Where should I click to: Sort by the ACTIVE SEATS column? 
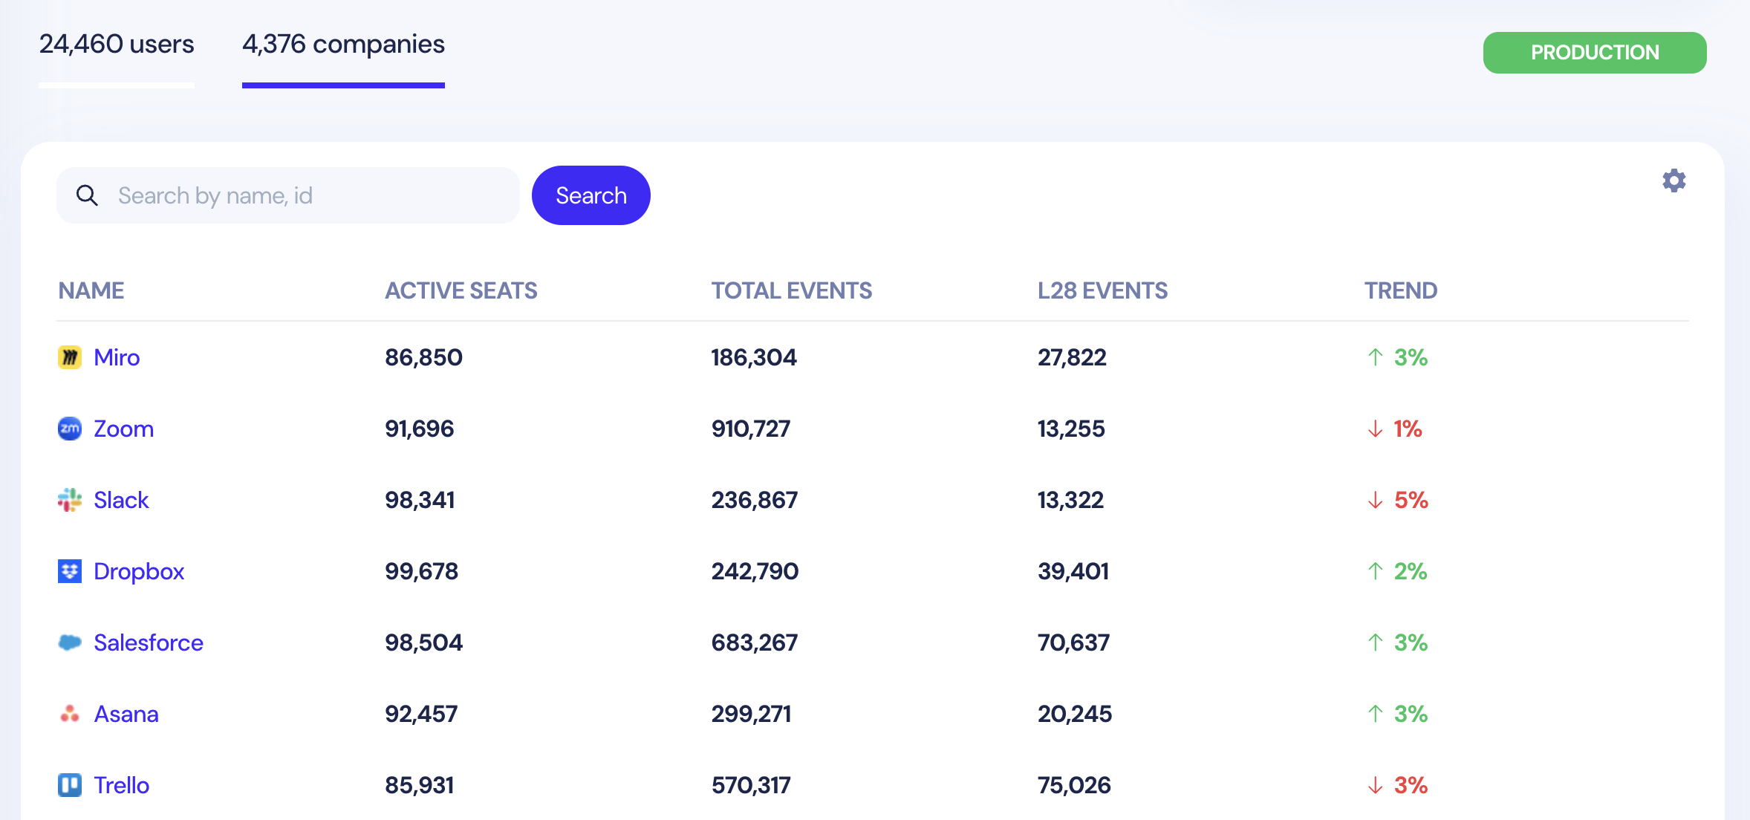461,290
